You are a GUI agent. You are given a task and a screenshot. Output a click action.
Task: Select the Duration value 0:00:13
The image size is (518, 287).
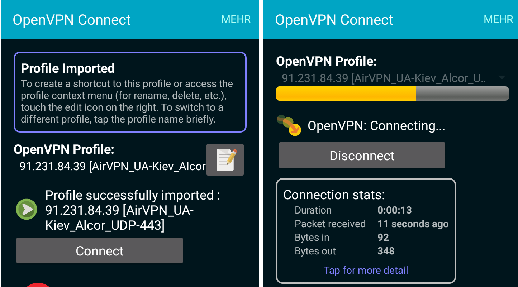click(x=395, y=210)
